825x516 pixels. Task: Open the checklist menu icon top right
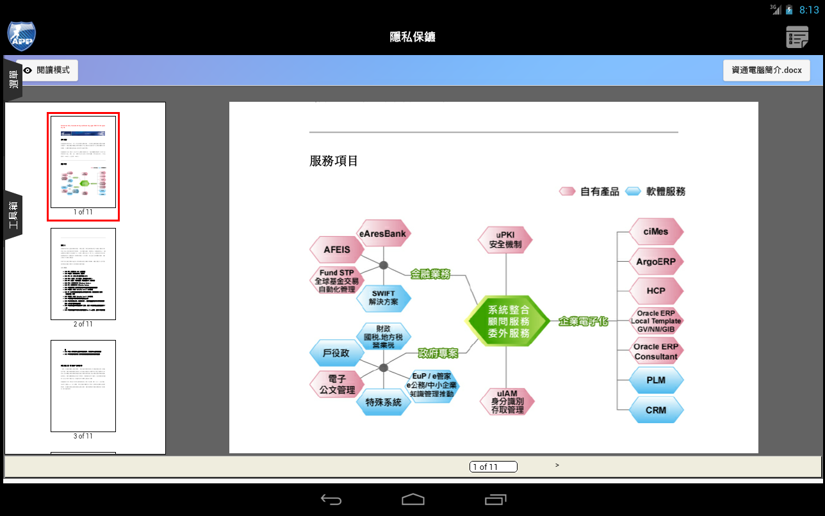point(797,37)
